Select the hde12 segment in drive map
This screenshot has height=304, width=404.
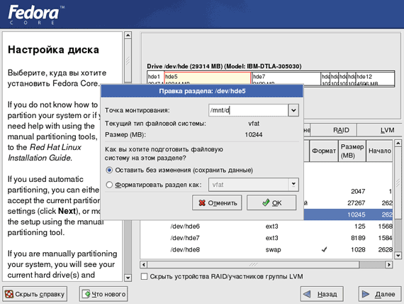pyautogui.click(x=375, y=79)
